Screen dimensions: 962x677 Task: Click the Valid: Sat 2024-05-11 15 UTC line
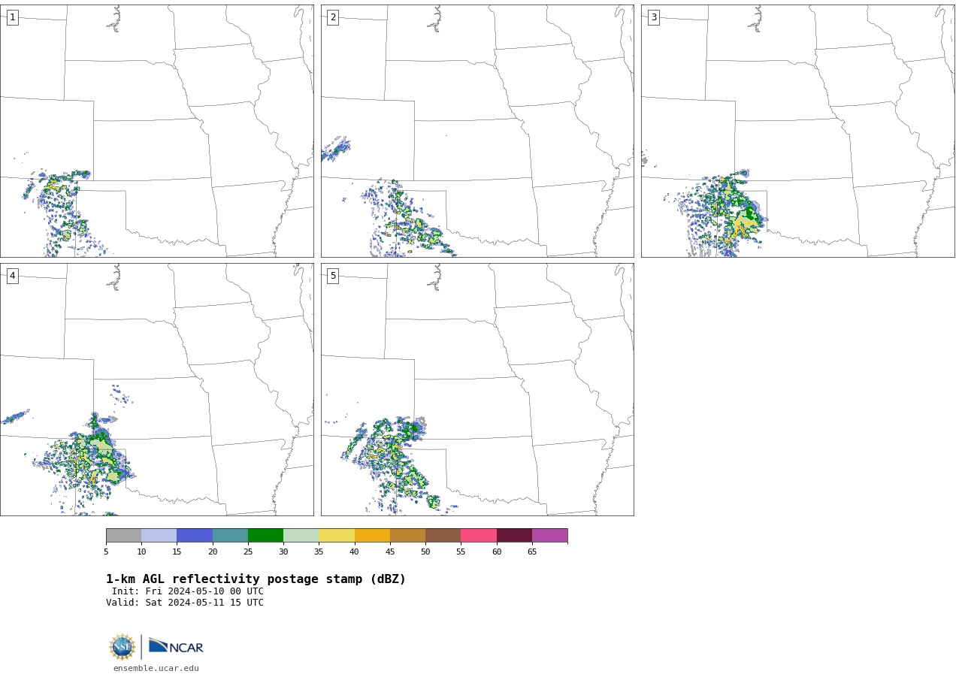pos(185,603)
